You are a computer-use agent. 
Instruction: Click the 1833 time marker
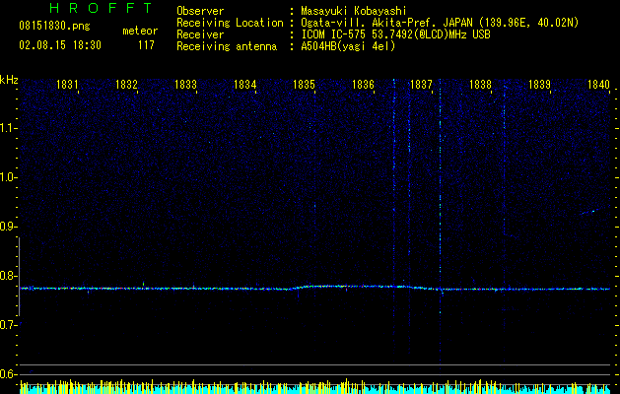(x=185, y=84)
